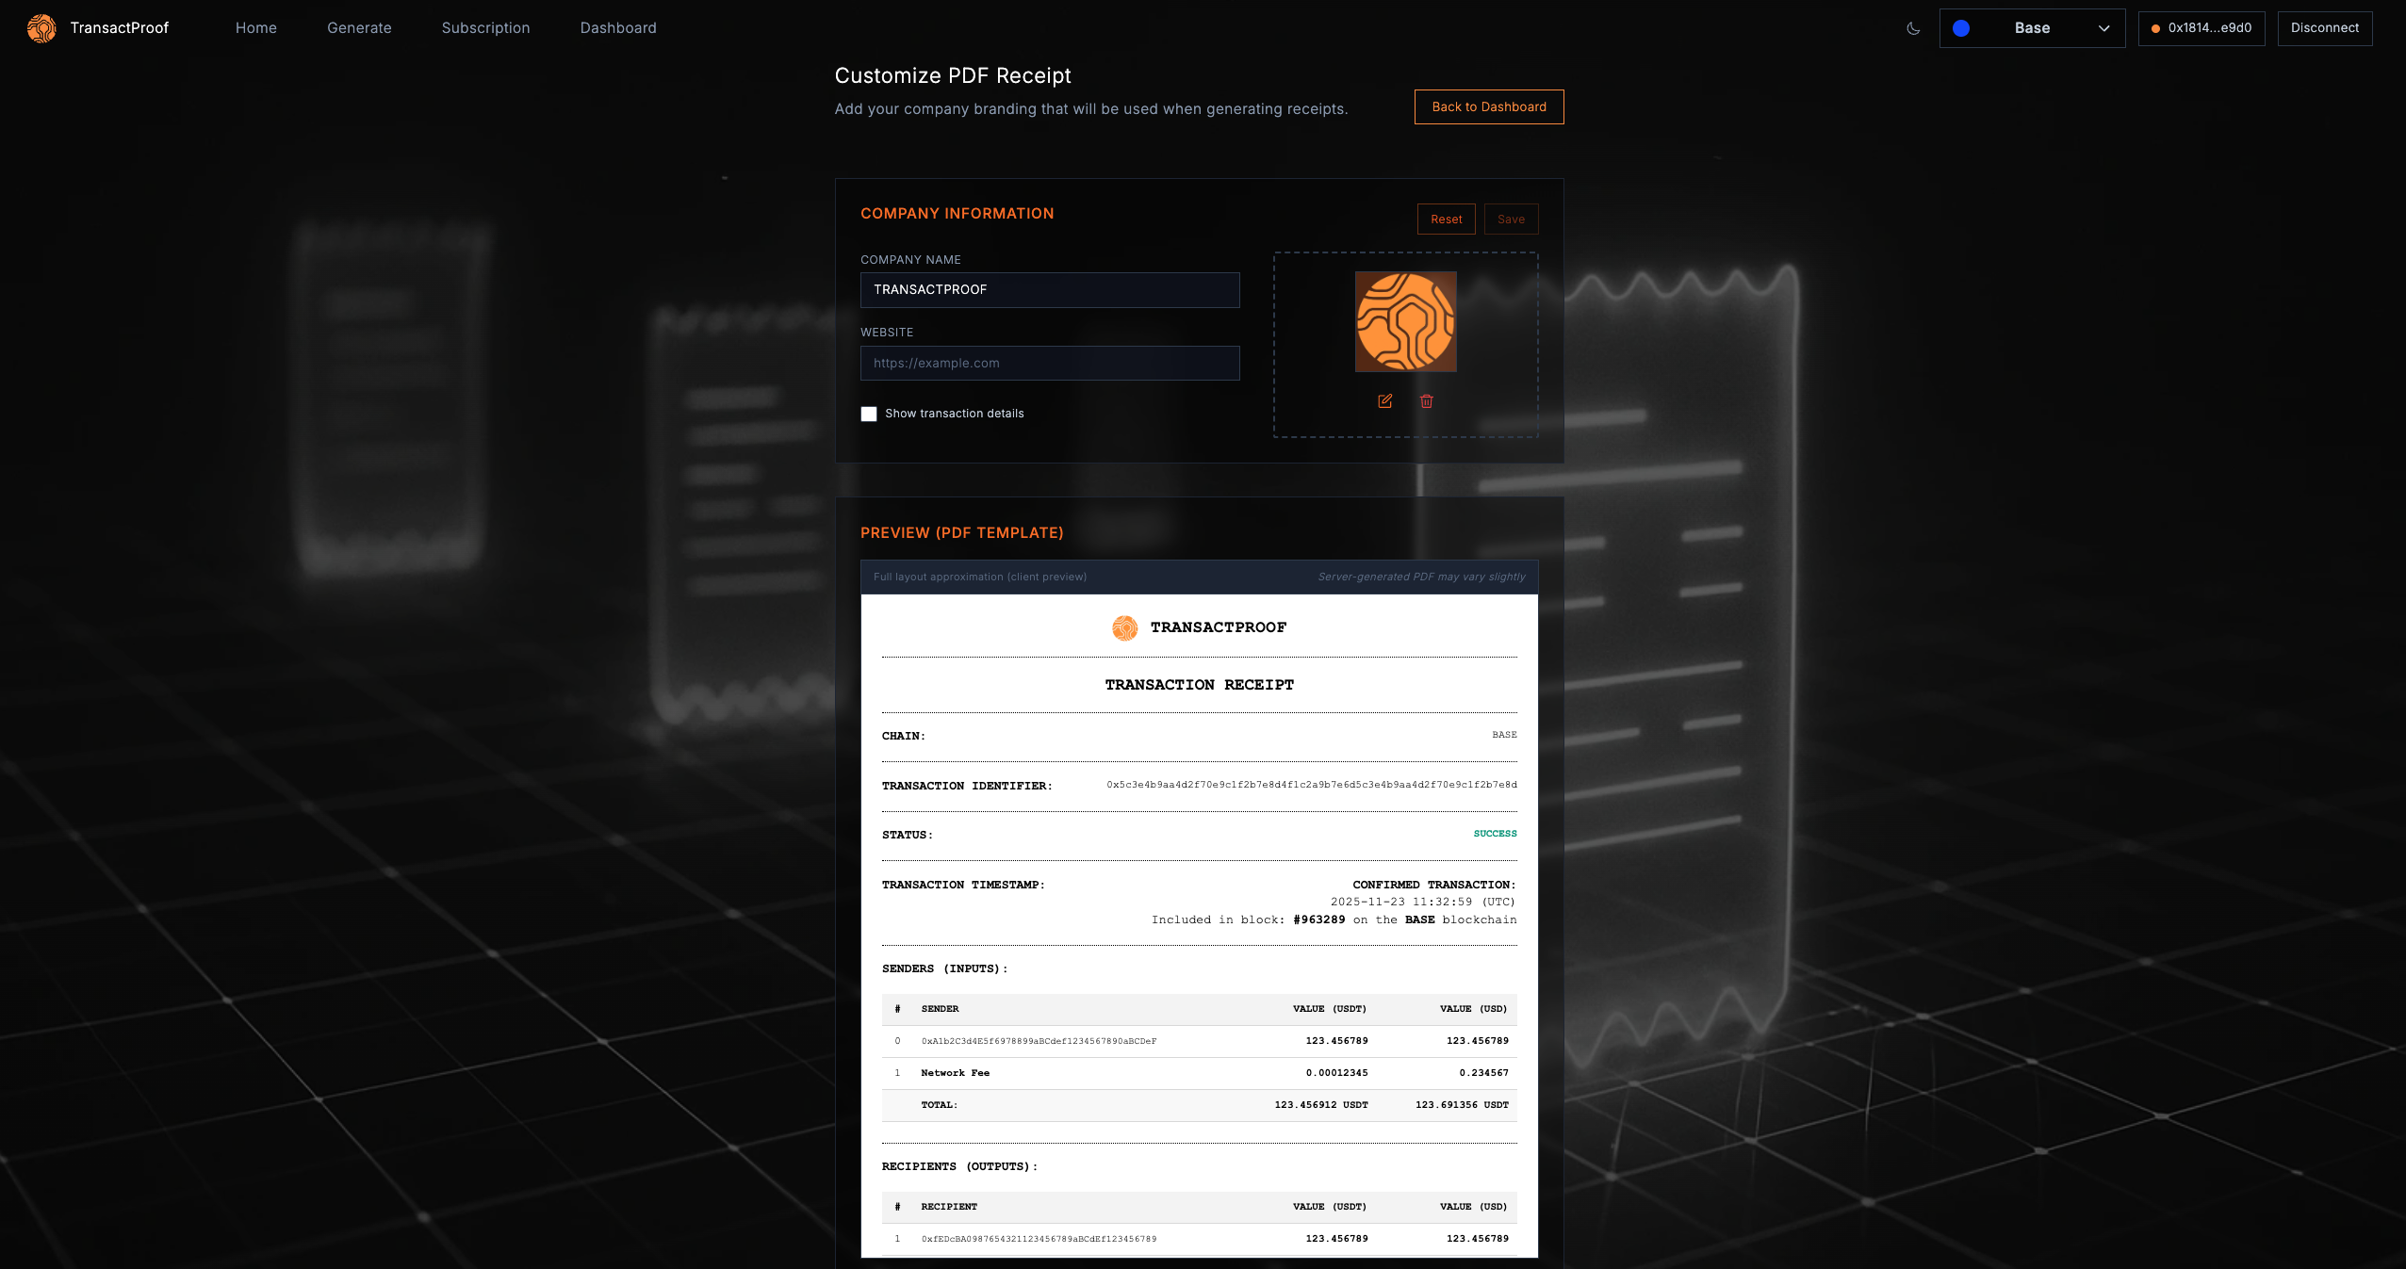
Task: Select the orange logo in the receipt preview
Action: coord(1123,626)
